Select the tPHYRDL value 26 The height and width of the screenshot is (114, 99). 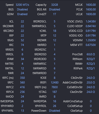[x=54, y=106]
